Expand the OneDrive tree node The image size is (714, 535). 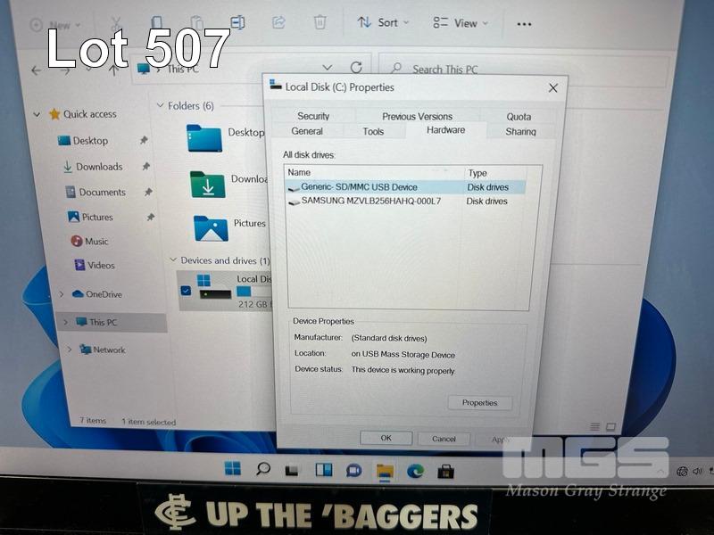[61, 294]
